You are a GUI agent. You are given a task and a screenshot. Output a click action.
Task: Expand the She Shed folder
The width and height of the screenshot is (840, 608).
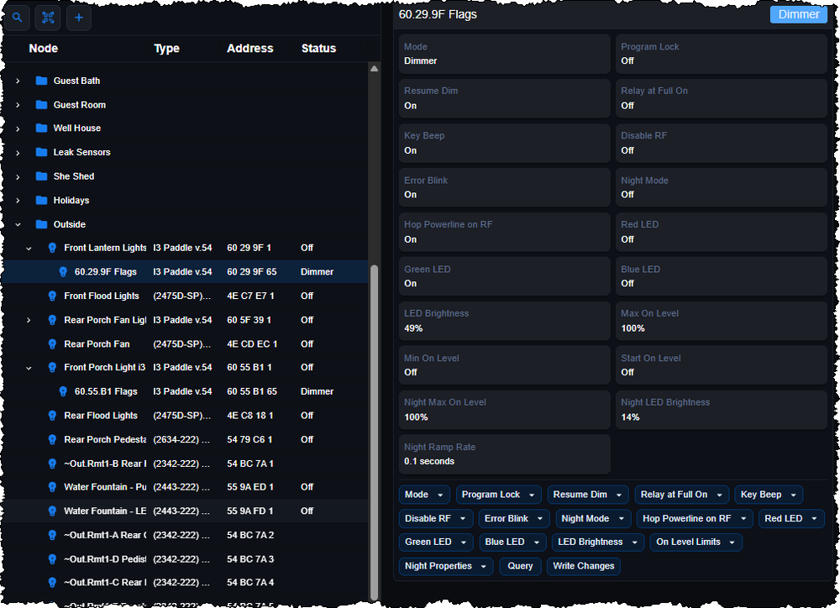[18, 176]
